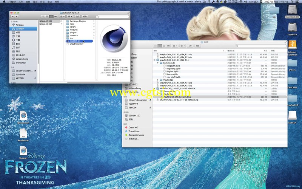Open Finder menu in menu bar
Screen dimensions: 302x189
(x=12, y=2)
